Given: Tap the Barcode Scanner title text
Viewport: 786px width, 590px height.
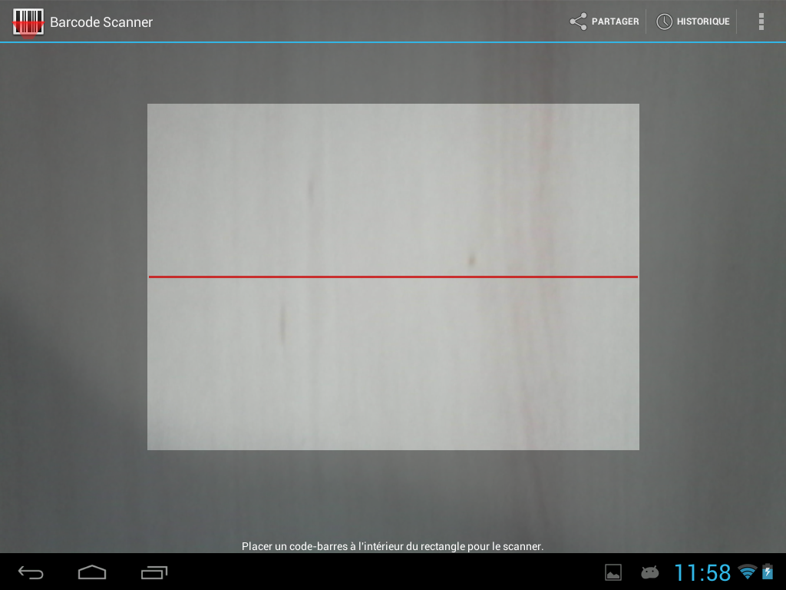Looking at the screenshot, I should click(101, 22).
